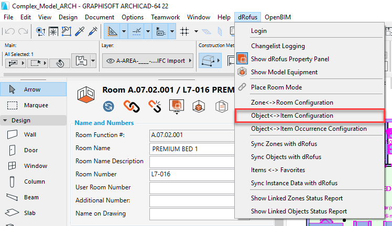Click Login in the dRofus menu
The height and width of the screenshot is (226, 392).
258,31
